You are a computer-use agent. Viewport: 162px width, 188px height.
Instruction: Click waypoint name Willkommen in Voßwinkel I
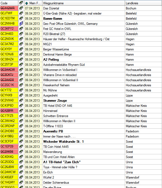[x=60, y=70]
